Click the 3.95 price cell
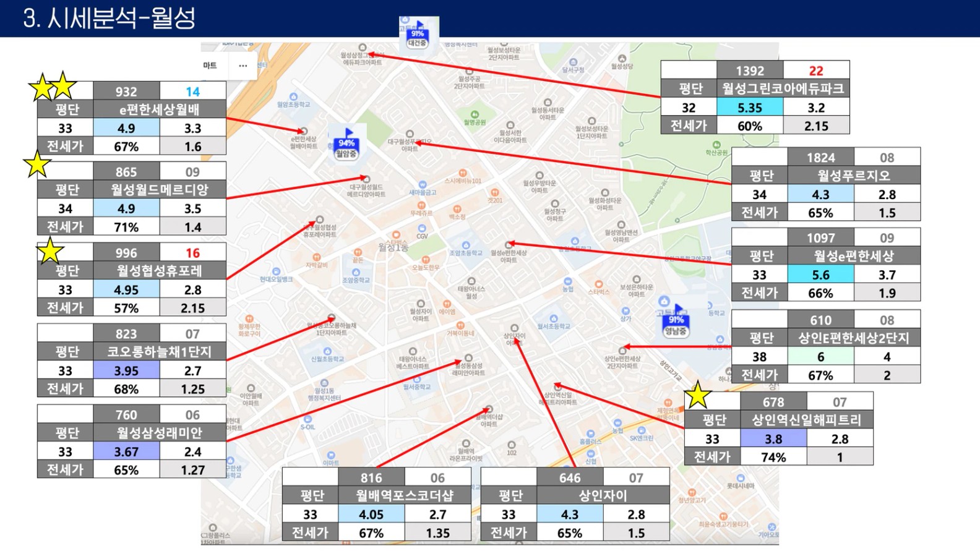980x551 pixels. [126, 370]
